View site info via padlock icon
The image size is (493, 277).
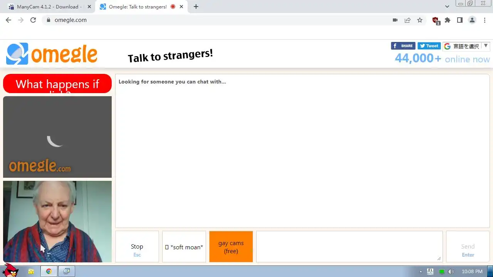click(x=48, y=20)
